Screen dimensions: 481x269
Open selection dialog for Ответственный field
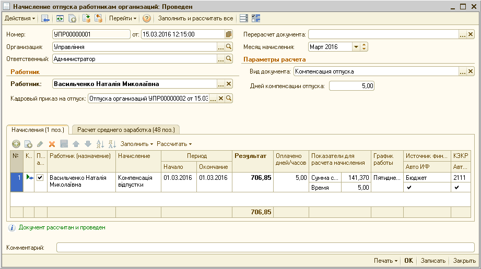(x=220, y=59)
